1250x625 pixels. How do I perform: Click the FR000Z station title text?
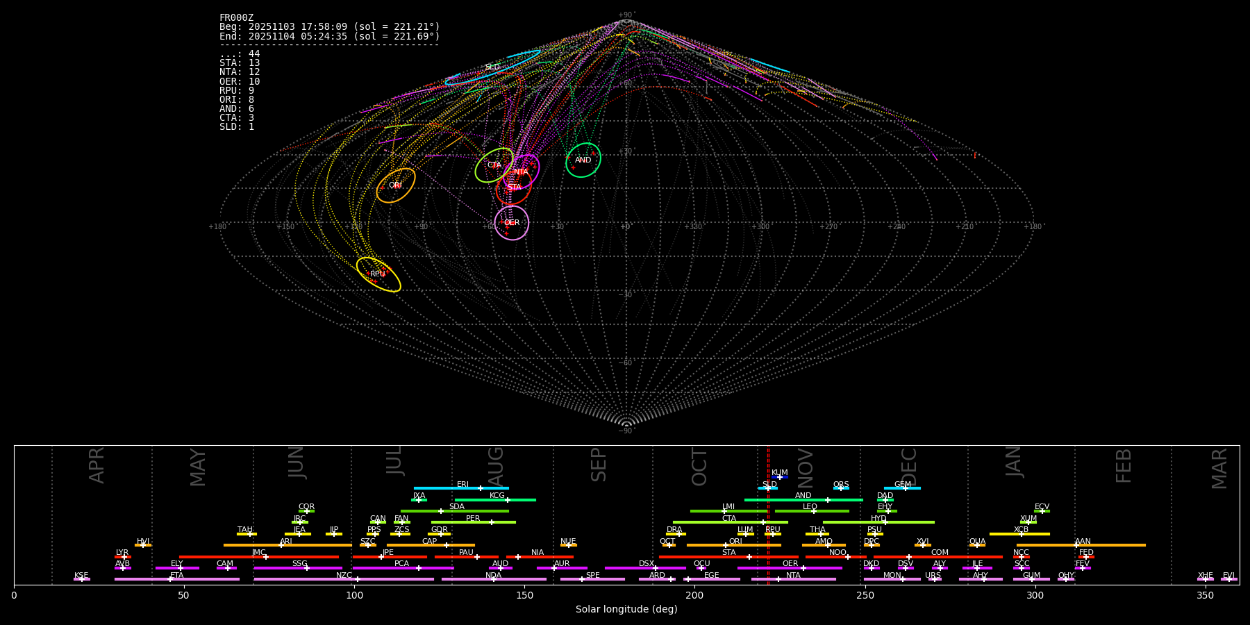point(236,18)
